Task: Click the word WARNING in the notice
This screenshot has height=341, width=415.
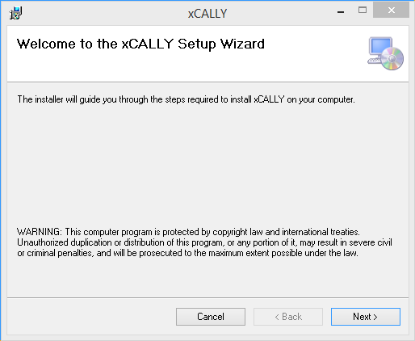Action: [x=40, y=232]
